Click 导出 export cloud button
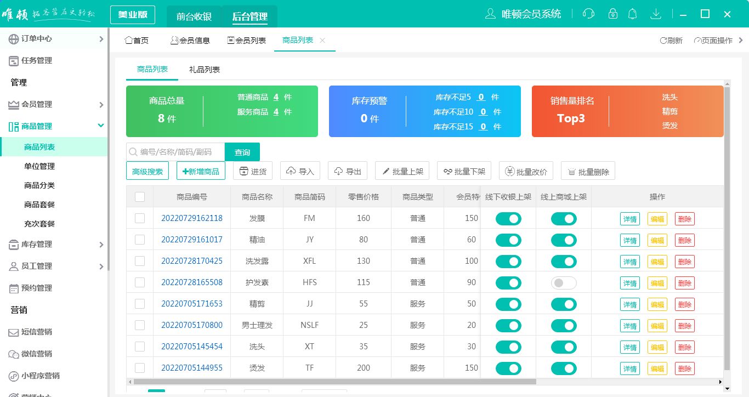 348,171
